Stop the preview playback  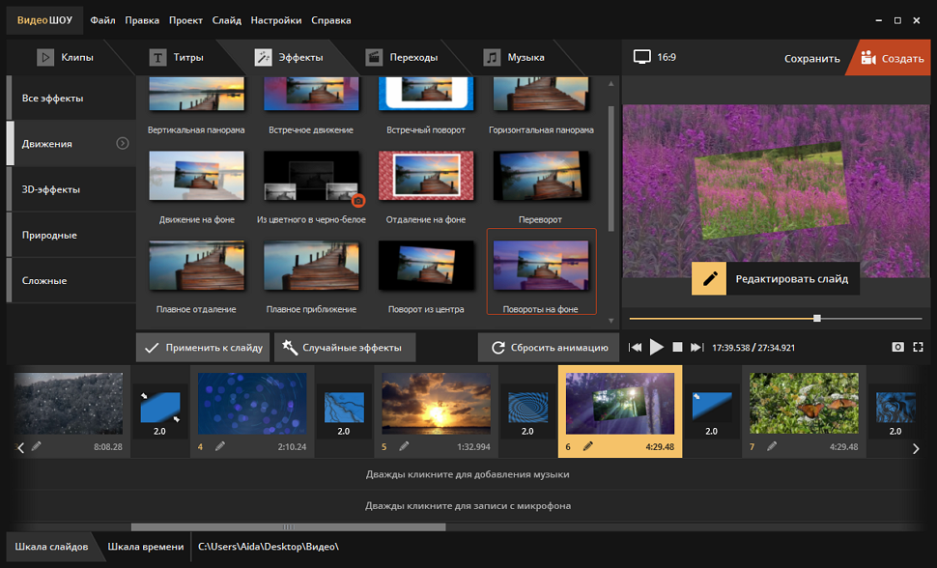[677, 347]
